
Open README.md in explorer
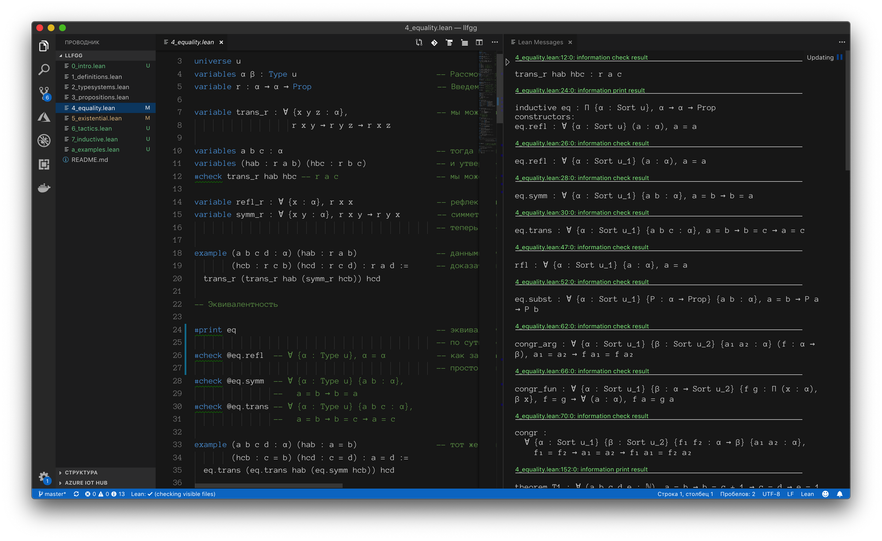click(105, 160)
